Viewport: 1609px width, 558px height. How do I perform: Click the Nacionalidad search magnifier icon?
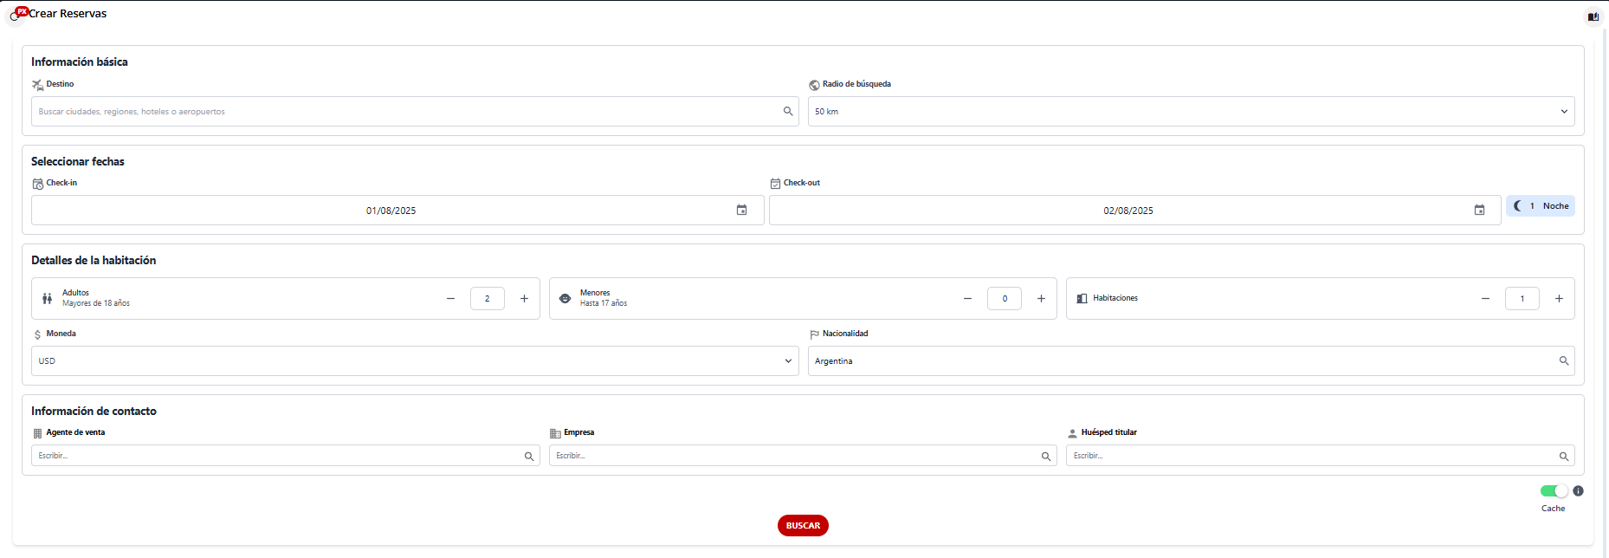click(1564, 360)
